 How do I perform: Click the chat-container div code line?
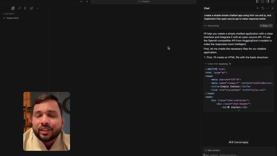(x=230, y=100)
